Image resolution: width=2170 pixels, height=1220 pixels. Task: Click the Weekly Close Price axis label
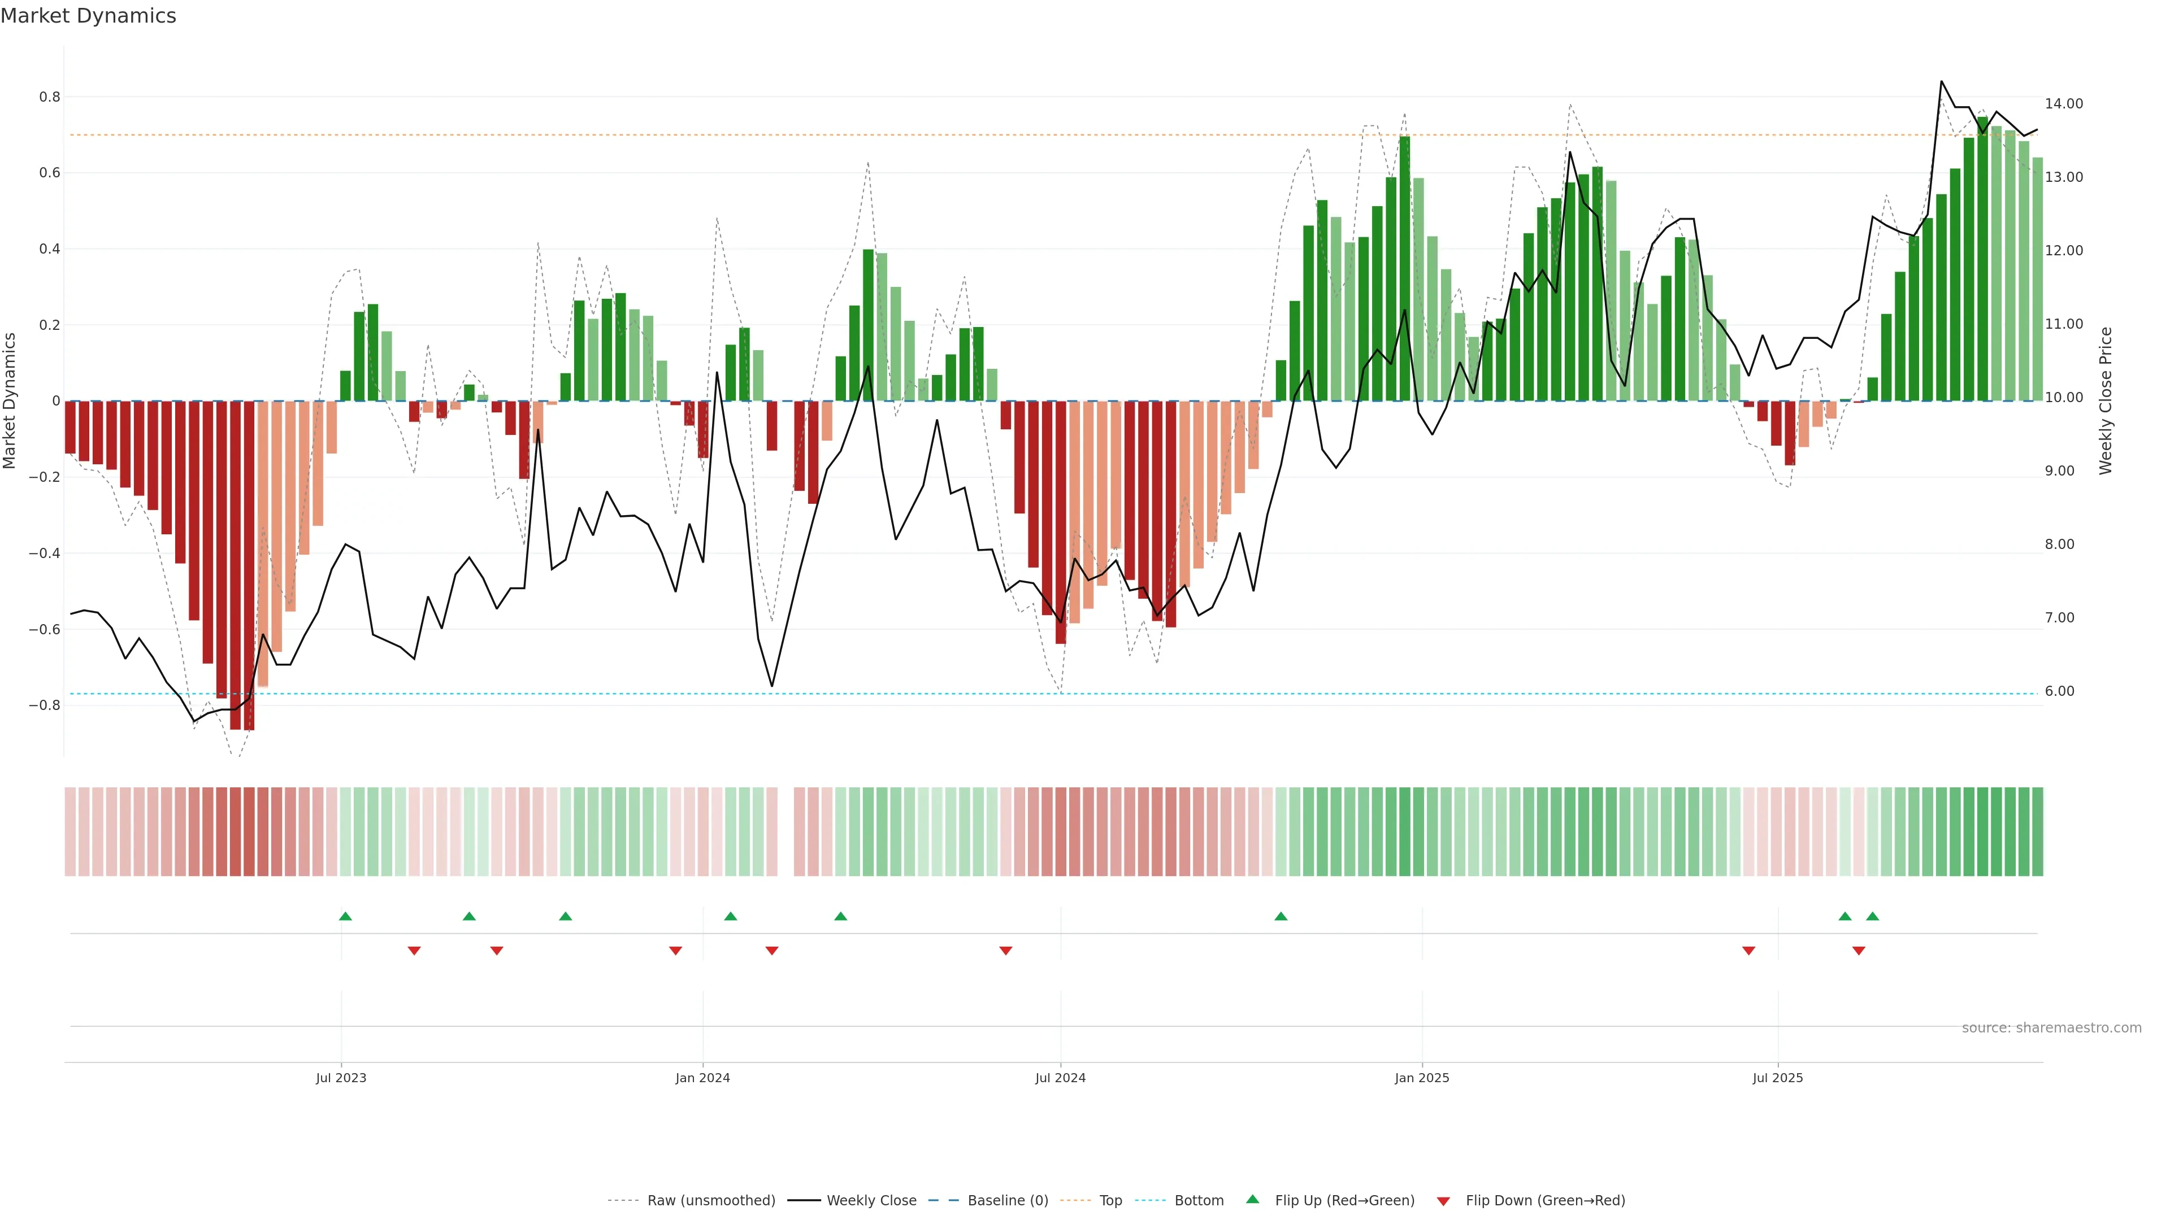click(x=2105, y=401)
